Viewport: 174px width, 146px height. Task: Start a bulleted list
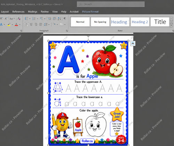click(26, 18)
